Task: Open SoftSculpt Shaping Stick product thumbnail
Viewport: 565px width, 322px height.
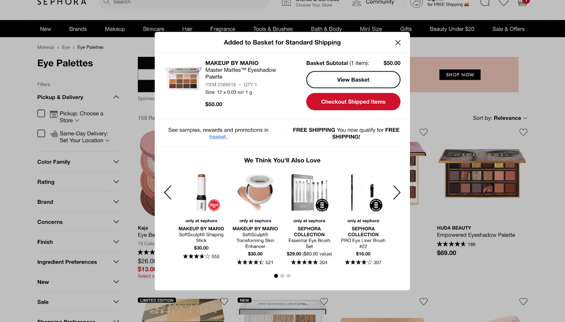Action: 202,192
